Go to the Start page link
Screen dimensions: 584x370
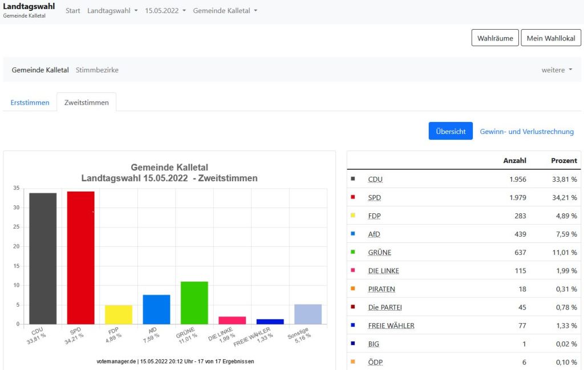(x=72, y=11)
